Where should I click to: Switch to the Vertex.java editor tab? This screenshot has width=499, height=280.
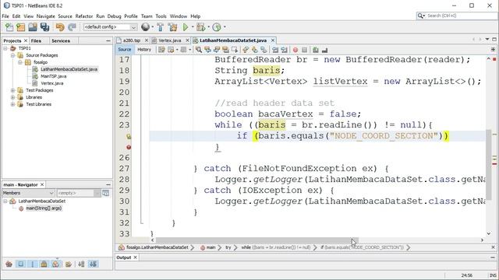pyautogui.click(x=170, y=40)
